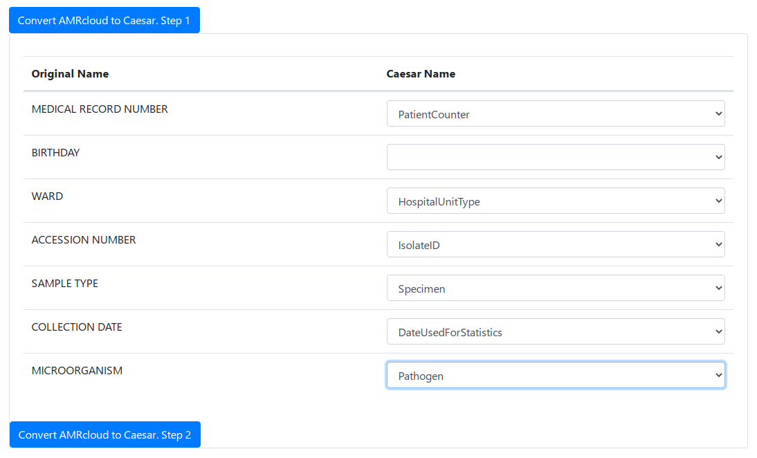Open the HospitalUnitType dropdown for WARD
This screenshot has height=458, width=757.
(x=556, y=201)
